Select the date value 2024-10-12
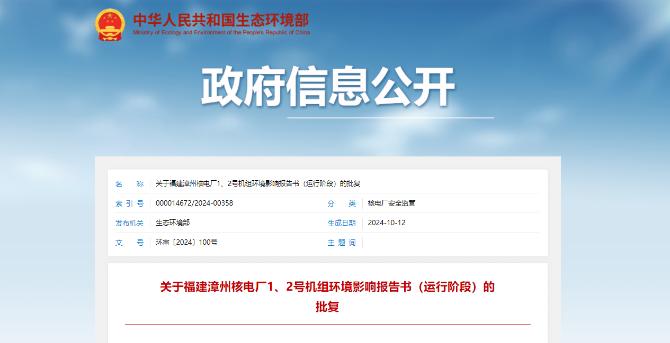Screen dimensions: 670x343 click(x=387, y=223)
